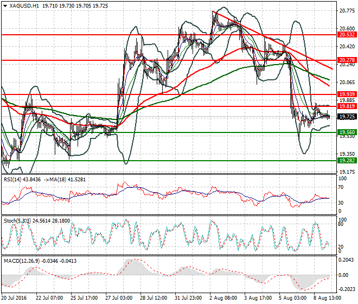
Task: Click the 20.065 price scale value
Action: click(347, 83)
